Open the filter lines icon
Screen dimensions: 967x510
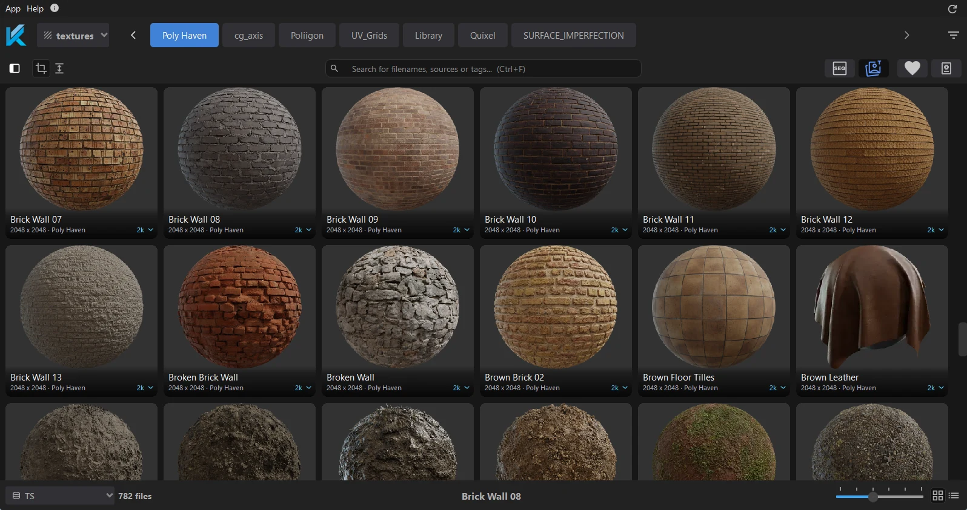pos(953,35)
